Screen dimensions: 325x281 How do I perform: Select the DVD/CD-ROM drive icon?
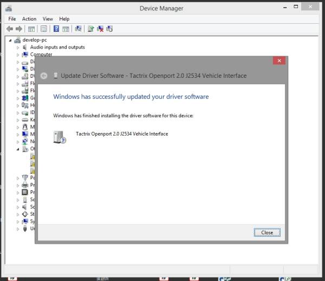pos(25,76)
